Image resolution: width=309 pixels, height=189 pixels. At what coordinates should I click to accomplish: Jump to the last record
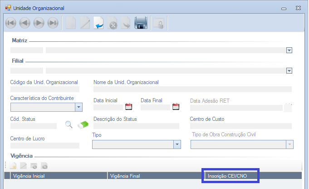tap(53, 23)
